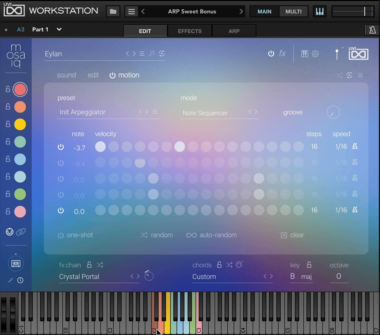380x335 pixels.
Task: Toggle the key lock
Action: point(309,265)
